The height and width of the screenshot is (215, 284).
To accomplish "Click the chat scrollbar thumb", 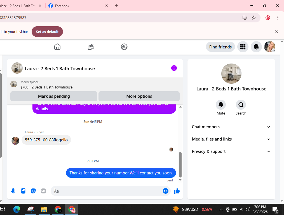I will tap(180, 165).
